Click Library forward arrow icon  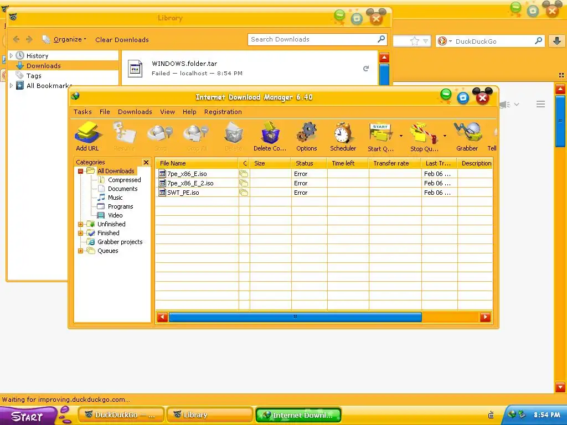29,39
